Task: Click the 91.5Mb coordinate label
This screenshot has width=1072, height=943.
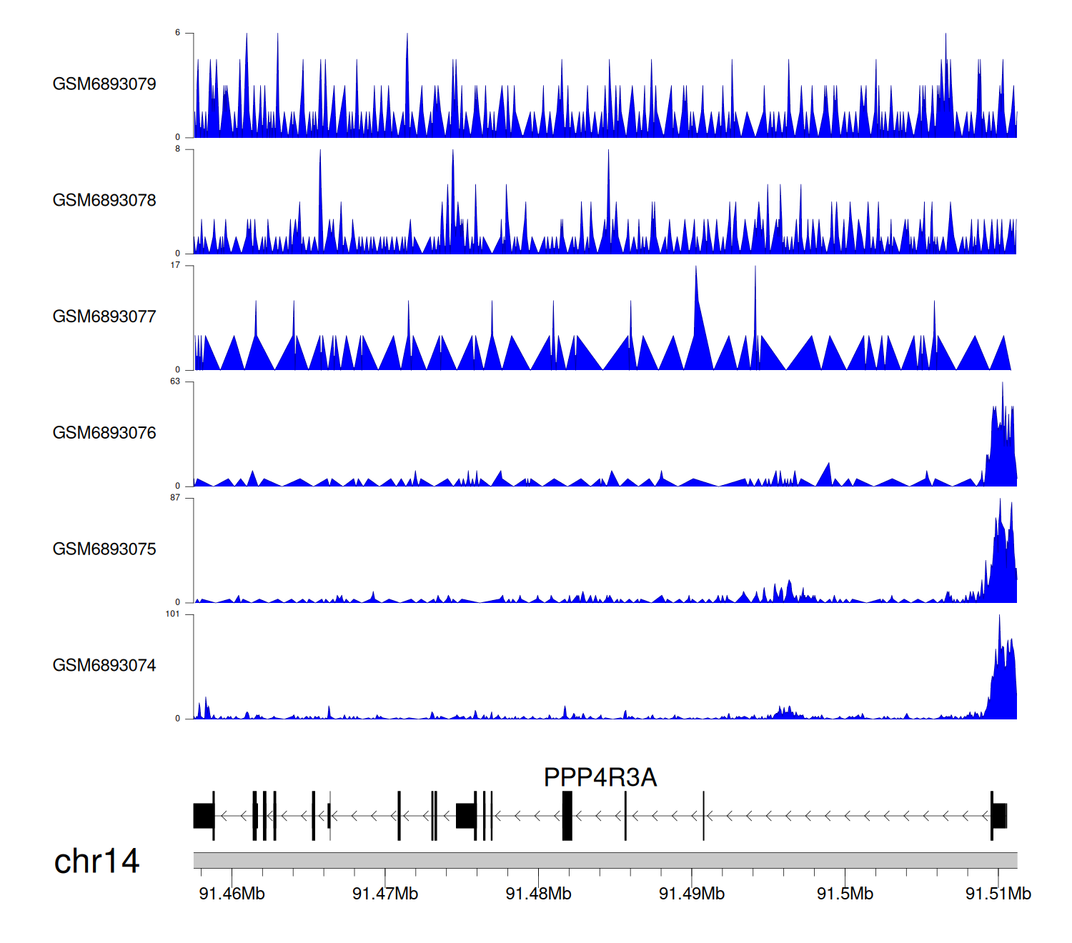Action: click(845, 894)
